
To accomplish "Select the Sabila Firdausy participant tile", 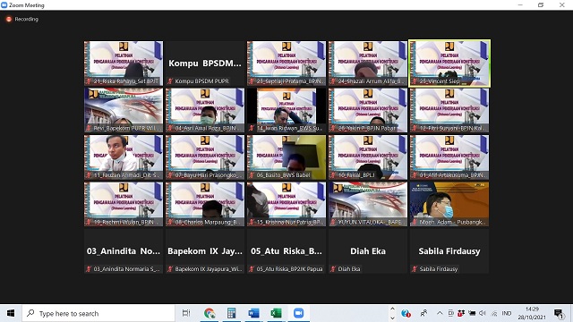I will (x=449, y=251).
